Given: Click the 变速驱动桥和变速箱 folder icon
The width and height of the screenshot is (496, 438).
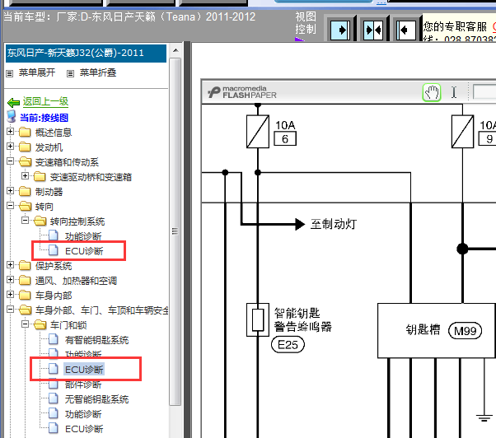Looking at the screenshot, I should [40, 177].
